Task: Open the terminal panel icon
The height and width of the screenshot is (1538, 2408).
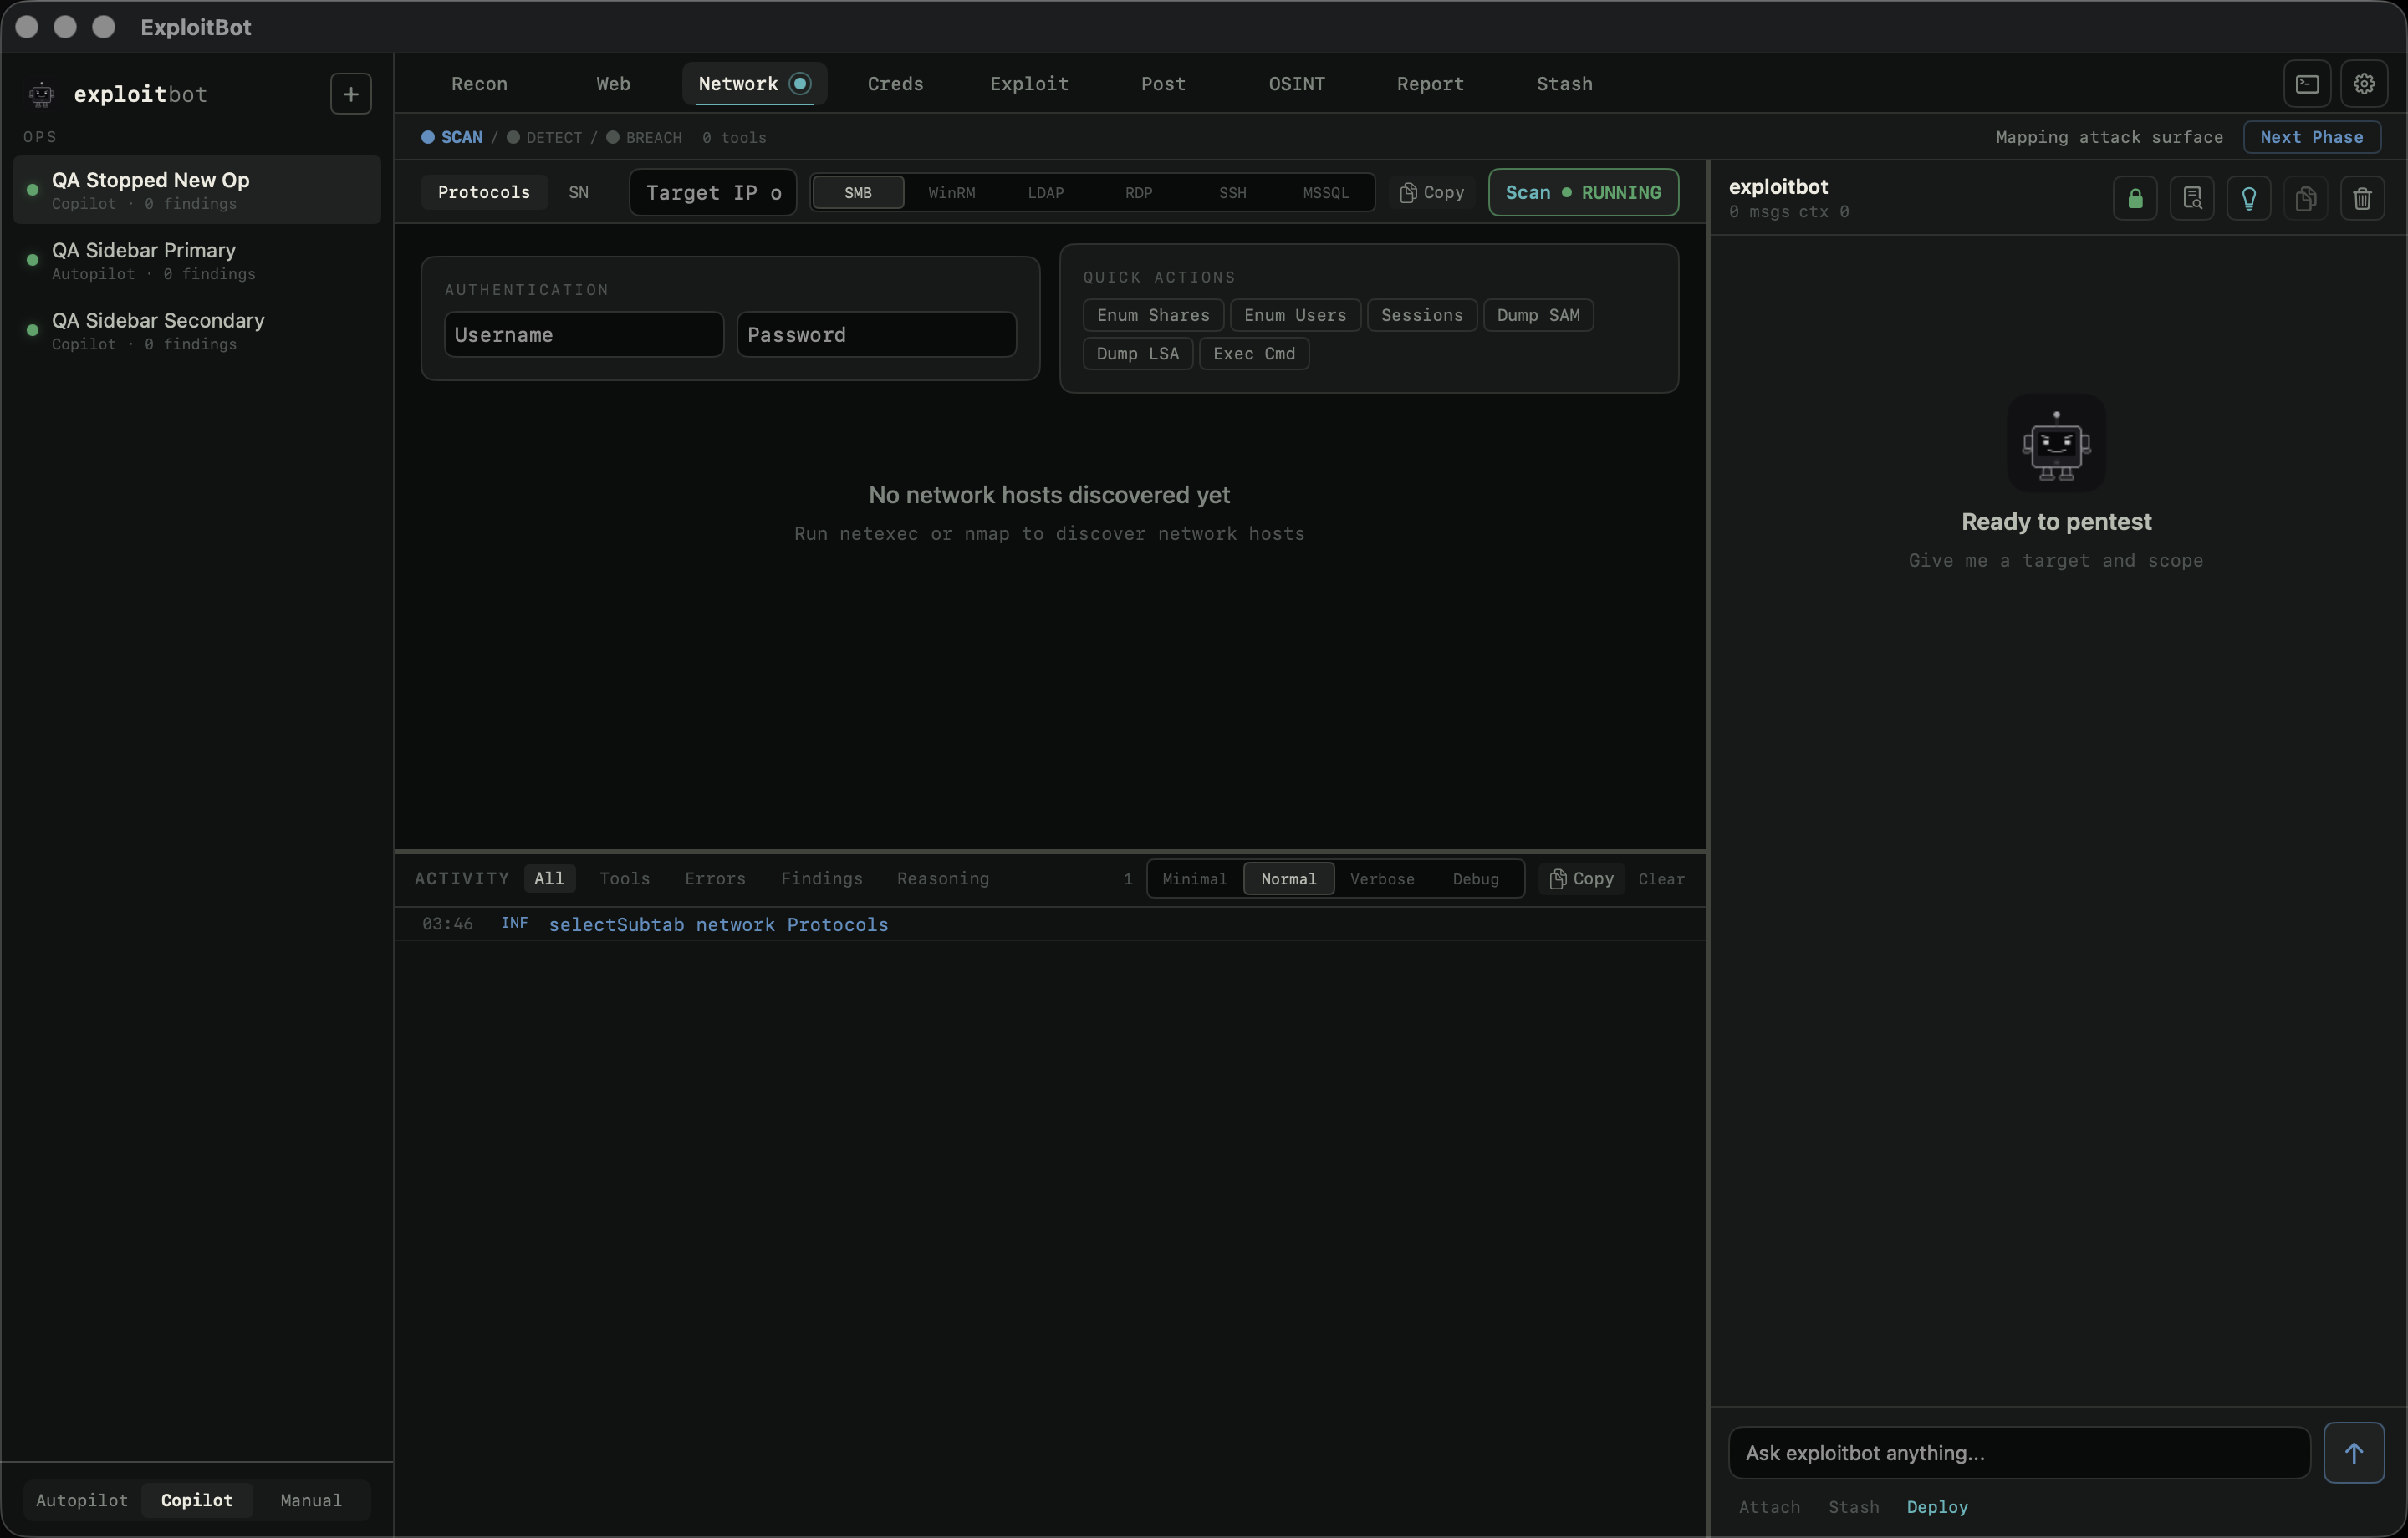Action: point(2307,84)
